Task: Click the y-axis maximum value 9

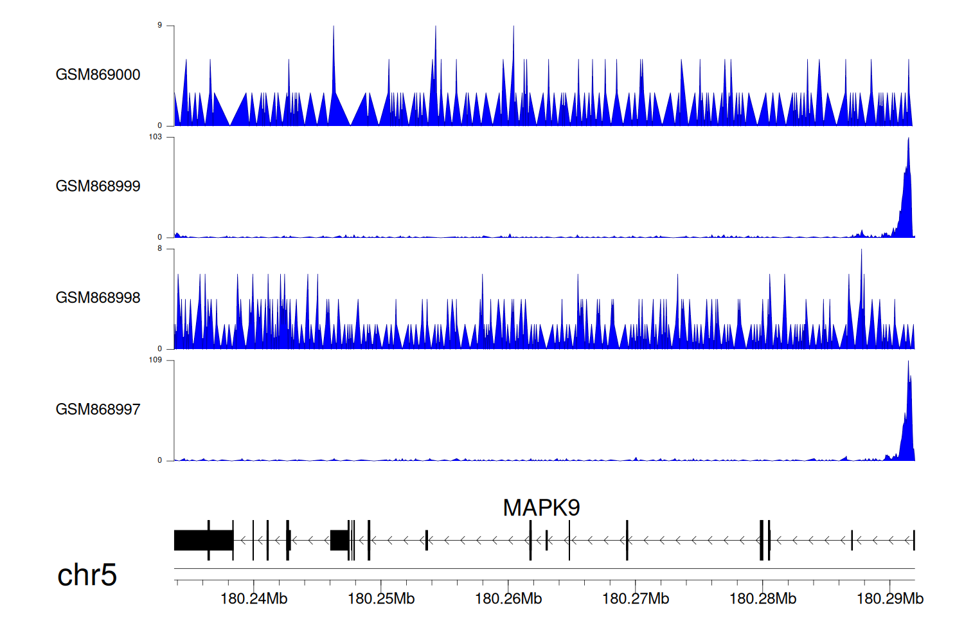Action: click(x=159, y=26)
